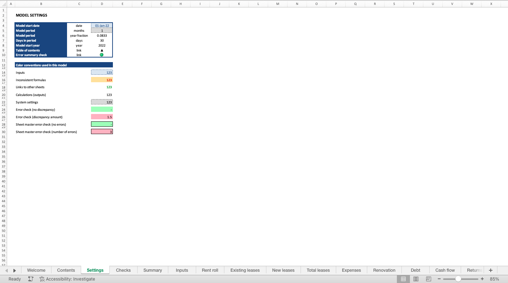Open Page Break Preview view icon
508x283 pixels.
[x=429, y=279]
